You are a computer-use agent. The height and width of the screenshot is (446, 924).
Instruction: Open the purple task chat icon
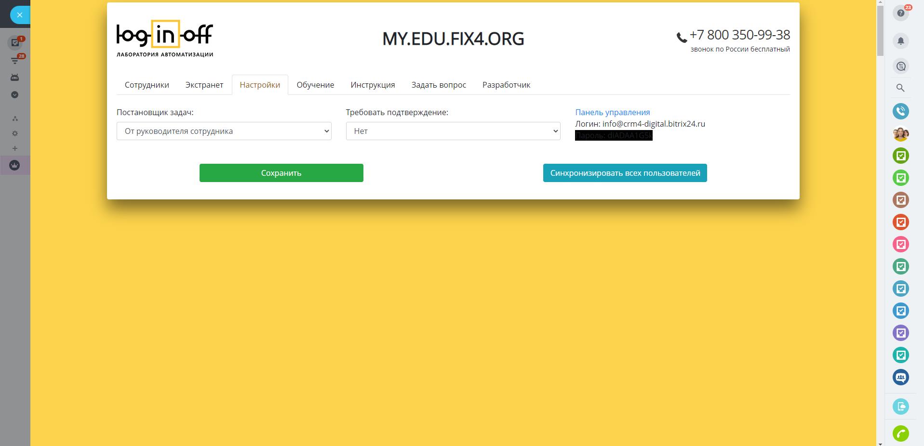coord(901,333)
